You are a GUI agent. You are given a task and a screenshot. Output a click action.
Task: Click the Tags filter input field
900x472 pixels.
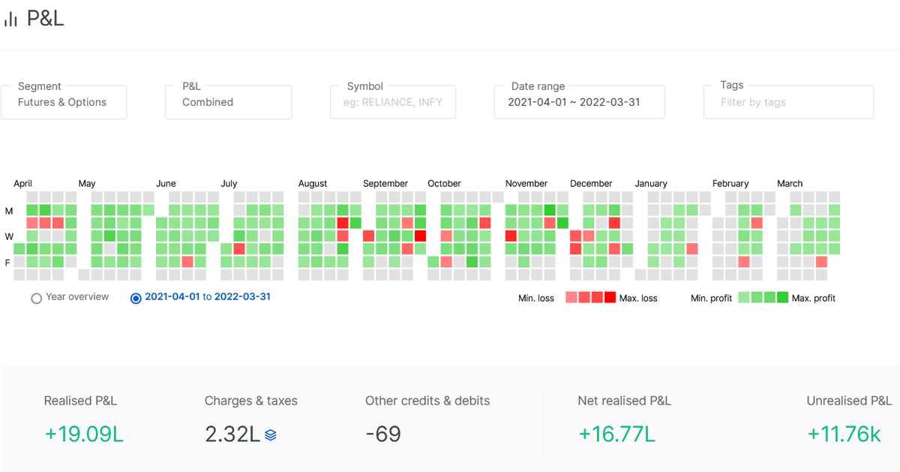tap(788, 102)
